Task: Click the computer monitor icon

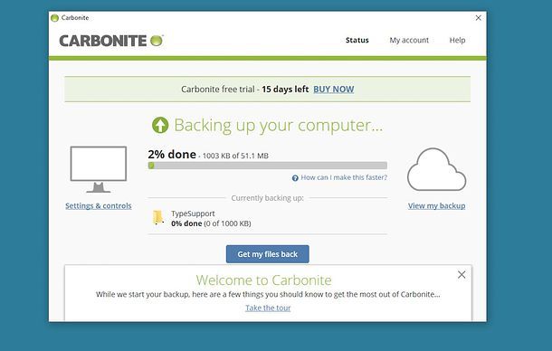Action: coord(99,170)
